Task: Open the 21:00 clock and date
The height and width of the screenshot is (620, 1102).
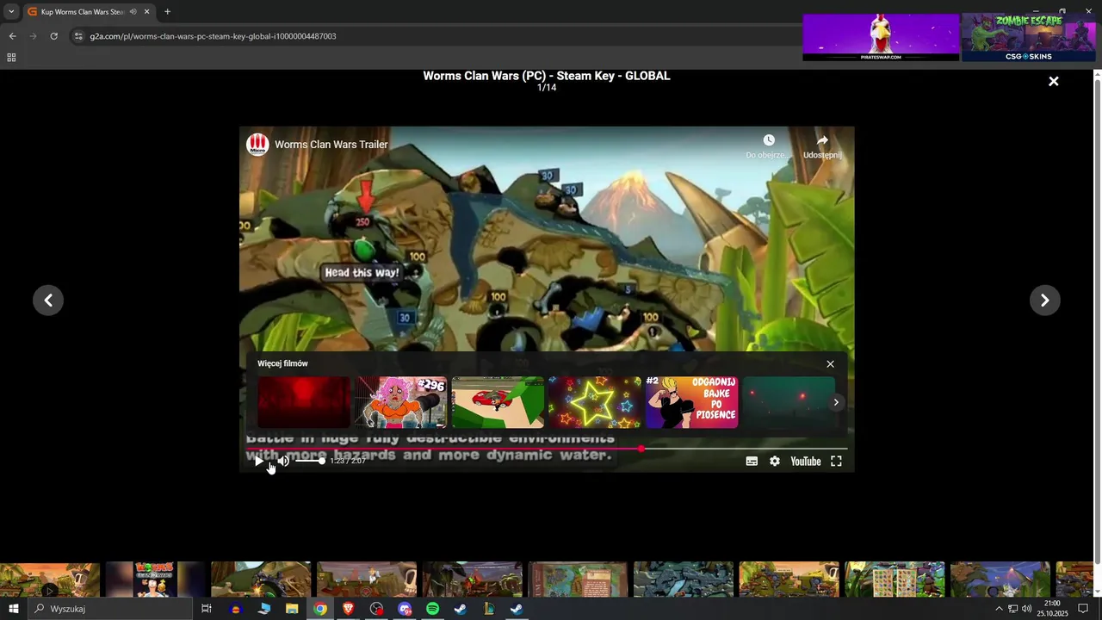Action: (x=1051, y=609)
